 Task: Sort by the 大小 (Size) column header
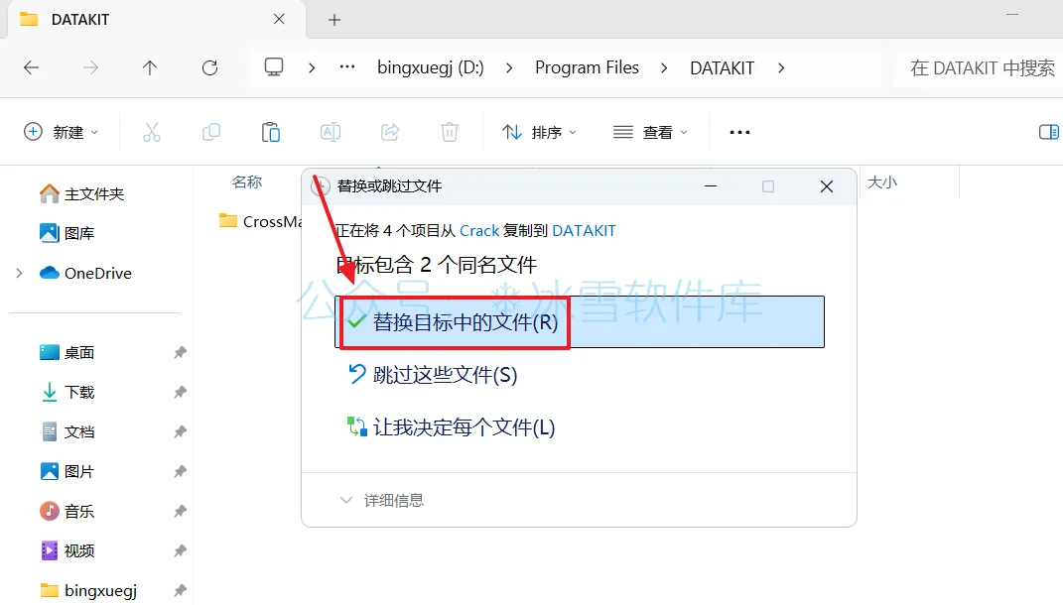pos(882,182)
